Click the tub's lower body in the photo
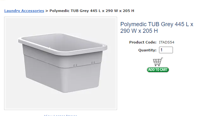 tap(62, 78)
